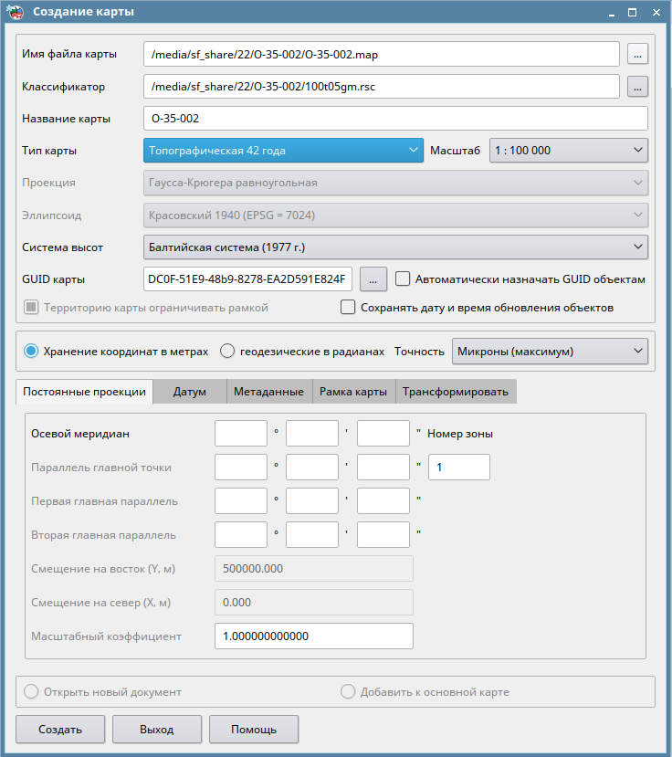
Task: Expand the Масштаб 1:100 000 dropdown
Action: 568,150
